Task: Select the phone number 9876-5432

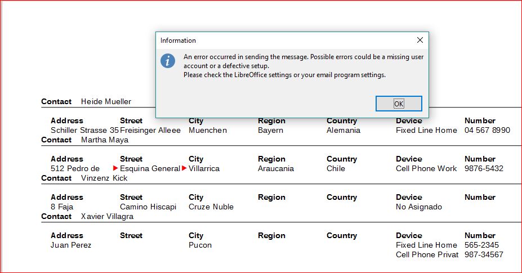Action: point(484,169)
